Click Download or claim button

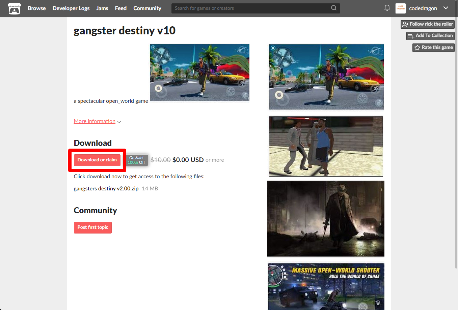pos(97,160)
